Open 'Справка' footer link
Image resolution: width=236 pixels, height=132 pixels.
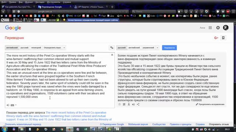pos(200,124)
